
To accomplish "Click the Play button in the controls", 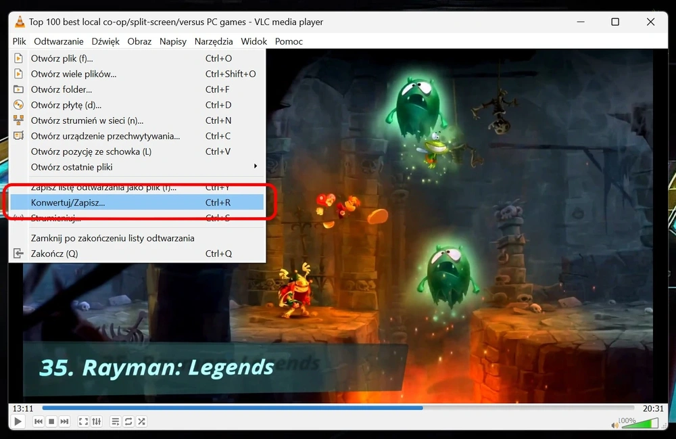I will coord(18,421).
